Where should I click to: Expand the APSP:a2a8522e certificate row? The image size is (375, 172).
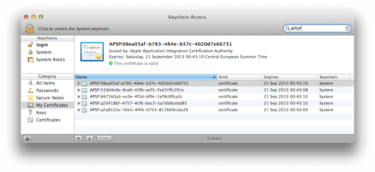coord(79,110)
